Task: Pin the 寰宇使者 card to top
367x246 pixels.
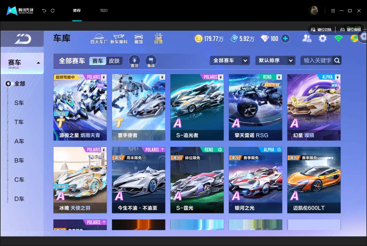Action: pyautogui.click(x=162, y=77)
